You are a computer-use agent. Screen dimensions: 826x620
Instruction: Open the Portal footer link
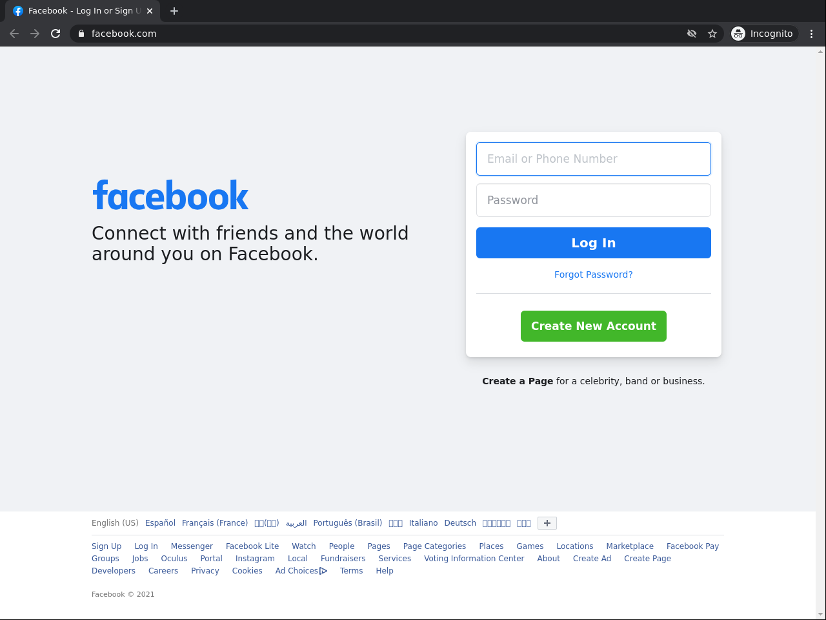(211, 559)
